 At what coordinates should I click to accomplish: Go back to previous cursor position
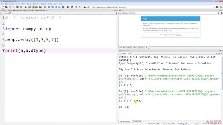[x=85, y=7]
